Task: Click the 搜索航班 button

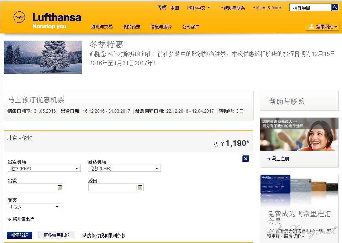Action: click(x=20, y=235)
